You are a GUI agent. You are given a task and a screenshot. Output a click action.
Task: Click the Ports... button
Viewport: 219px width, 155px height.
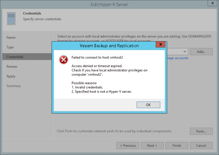201,131
